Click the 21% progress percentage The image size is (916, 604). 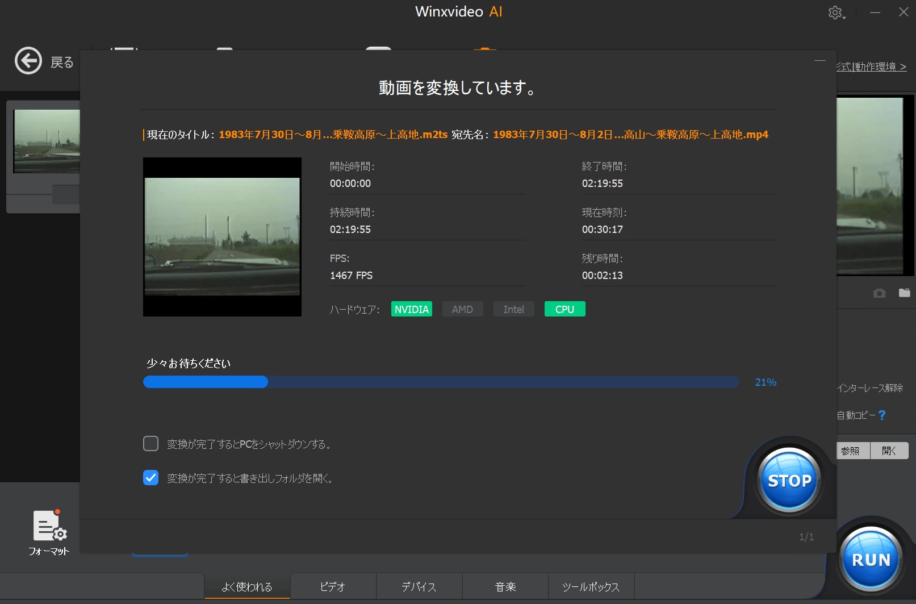coord(766,382)
